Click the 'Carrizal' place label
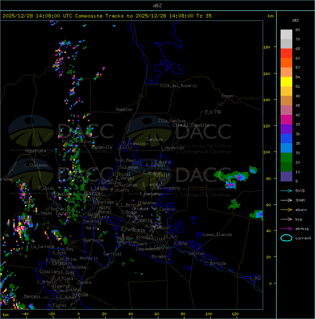Viewport: 315px width, 319px height. 112,254
